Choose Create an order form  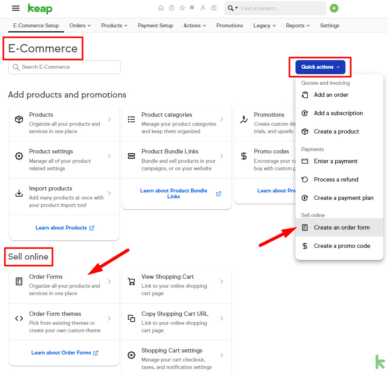(339, 228)
